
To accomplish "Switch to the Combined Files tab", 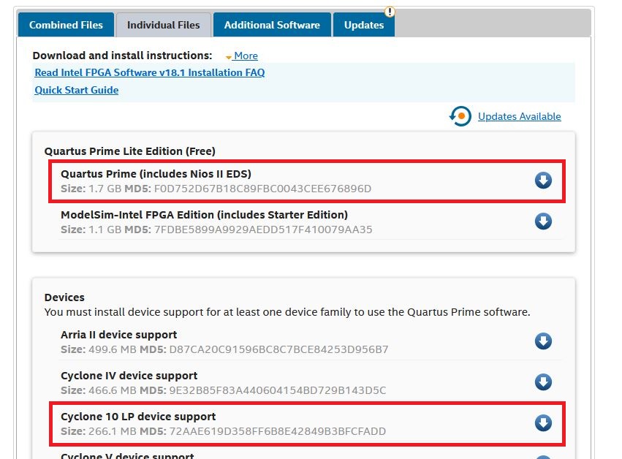I will pyautogui.click(x=66, y=25).
